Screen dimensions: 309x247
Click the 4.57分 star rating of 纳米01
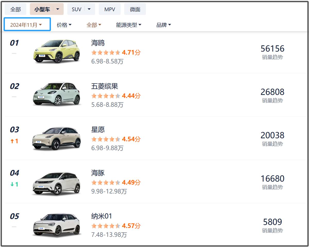point(116,226)
